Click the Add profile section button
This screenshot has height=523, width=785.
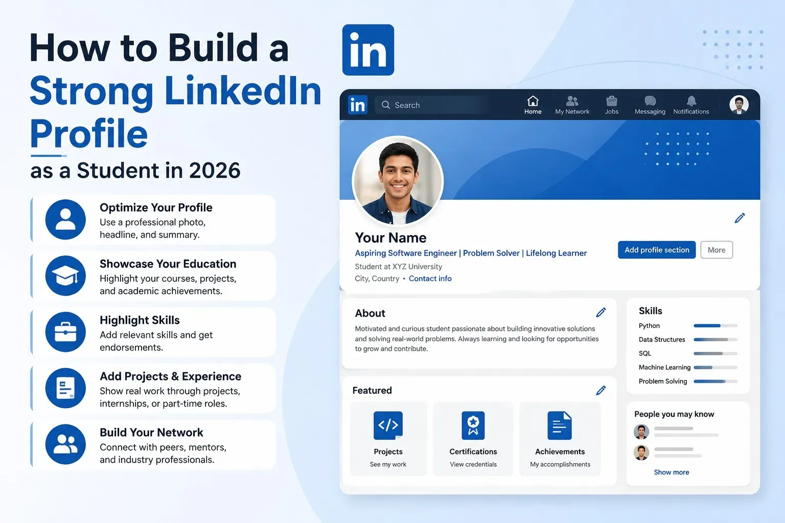click(x=657, y=250)
